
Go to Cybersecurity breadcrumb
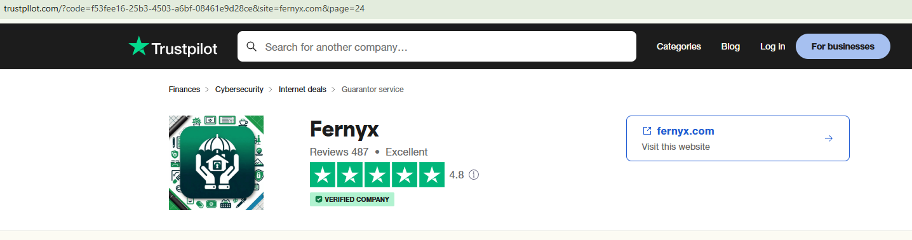click(x=239, y=90)
